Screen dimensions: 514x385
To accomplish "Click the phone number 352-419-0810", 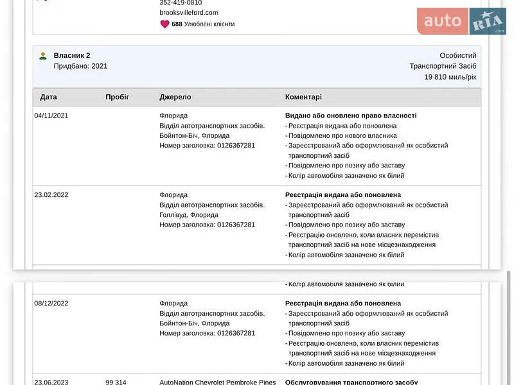I will [x=181, y=3].
